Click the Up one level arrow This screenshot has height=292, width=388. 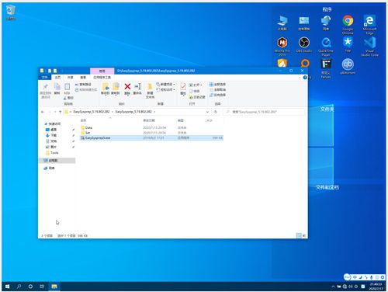60,112
